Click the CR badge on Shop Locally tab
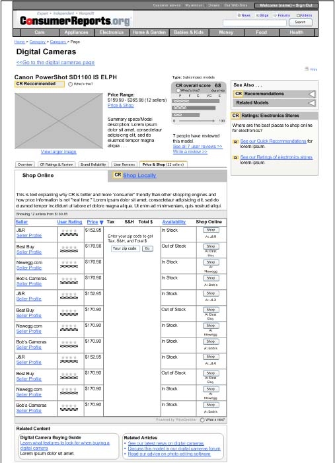This screenshot has height=463, width=335. 118,175
